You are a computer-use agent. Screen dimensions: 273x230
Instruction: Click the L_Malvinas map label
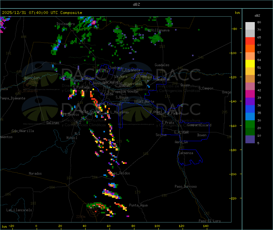pos(120,112)
